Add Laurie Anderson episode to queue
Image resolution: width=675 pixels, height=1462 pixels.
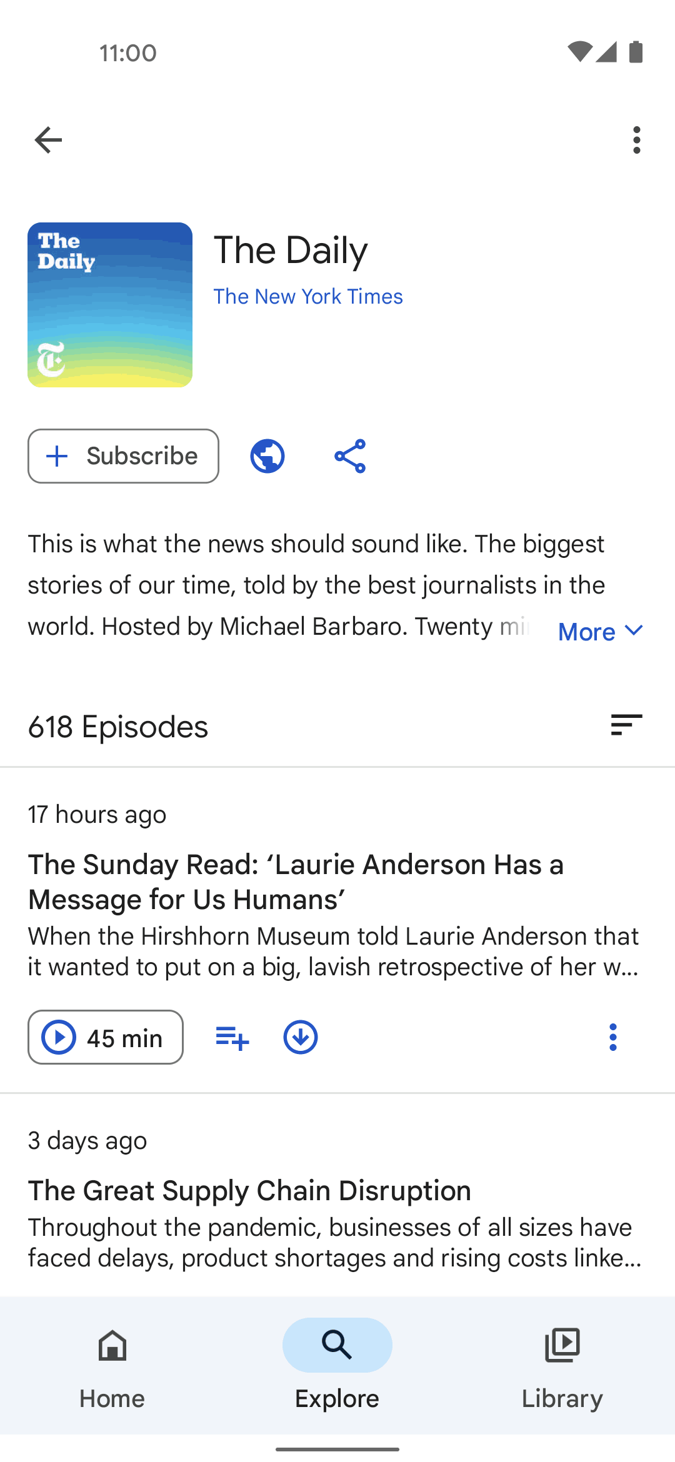coord(232,1038)
